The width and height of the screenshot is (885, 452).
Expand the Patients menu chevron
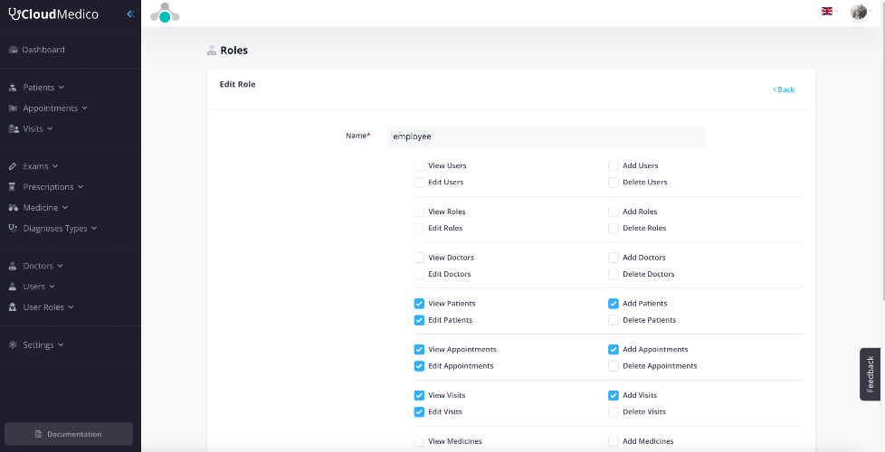click(61, 88)
